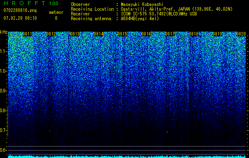Click the 0816 time marker

[146, 34]
